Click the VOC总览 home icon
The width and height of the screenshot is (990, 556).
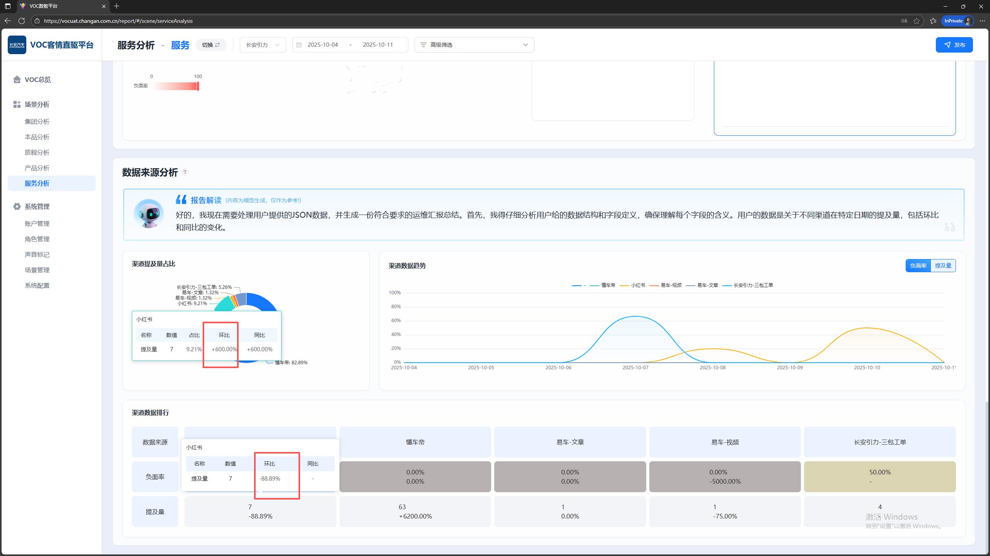pos(17,80)
